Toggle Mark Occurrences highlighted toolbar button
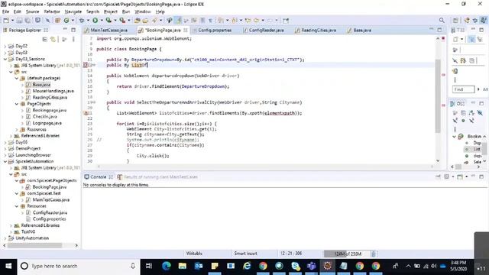The width and height of the screenshot is (489, 275). point(179,21)
